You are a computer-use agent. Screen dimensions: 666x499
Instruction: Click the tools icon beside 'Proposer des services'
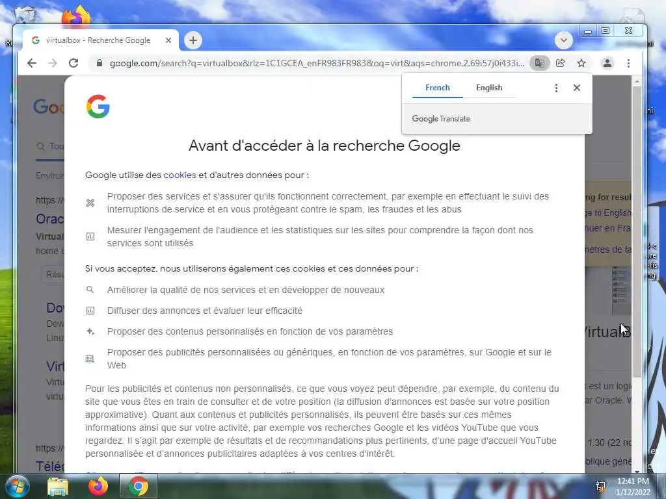click(x=90, y=203)
